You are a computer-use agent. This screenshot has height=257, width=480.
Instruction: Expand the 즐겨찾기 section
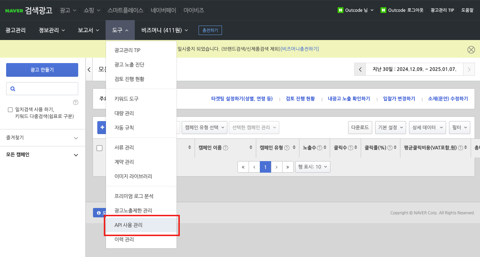(43, 138)
